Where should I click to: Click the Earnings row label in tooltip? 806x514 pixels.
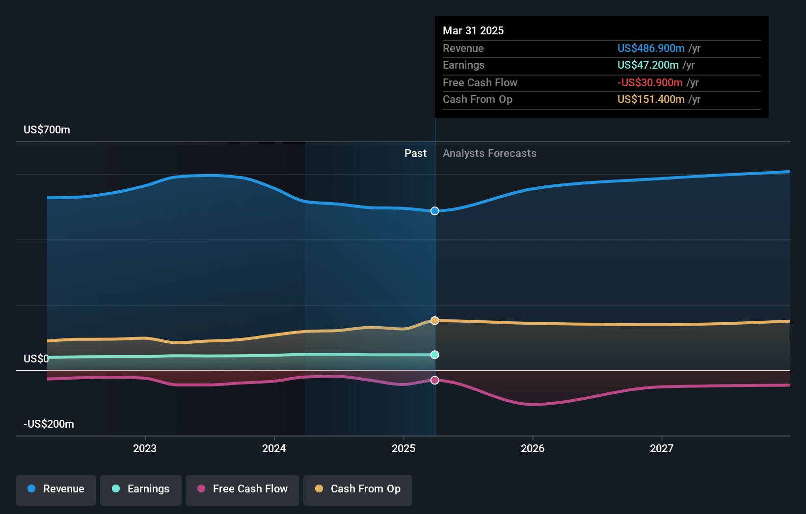[x=463, y=65]
